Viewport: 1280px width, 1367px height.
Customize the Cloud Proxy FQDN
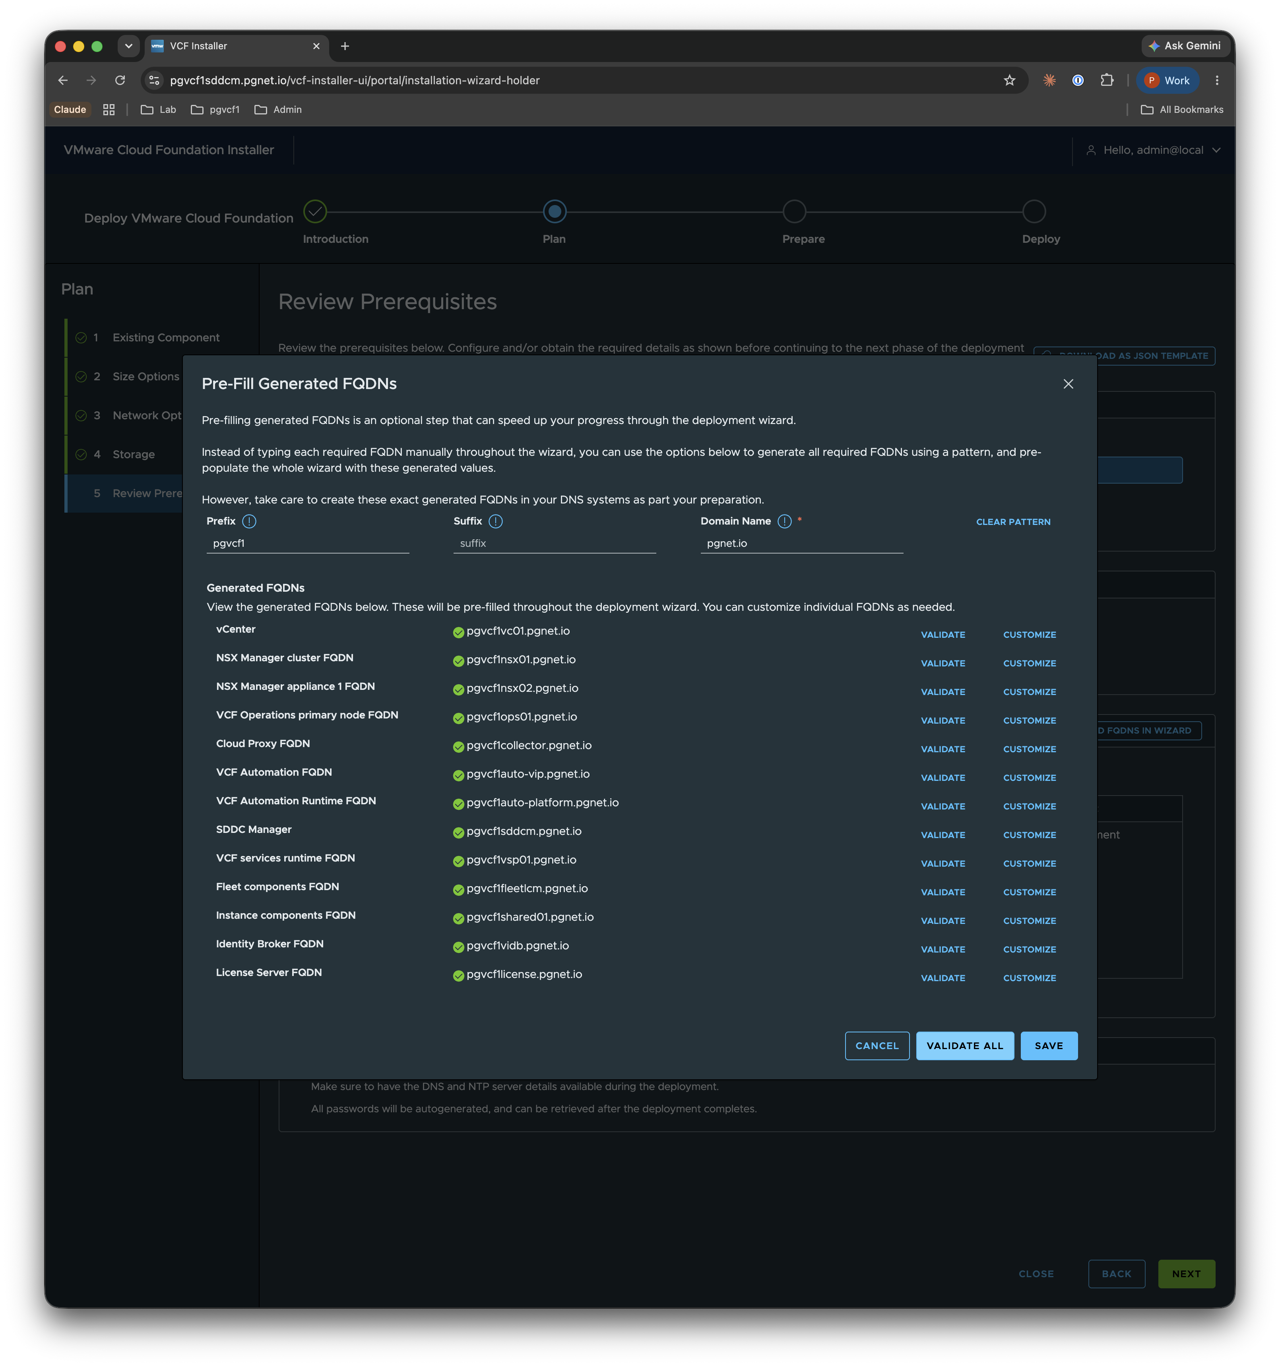click(x=1029, y=749)
